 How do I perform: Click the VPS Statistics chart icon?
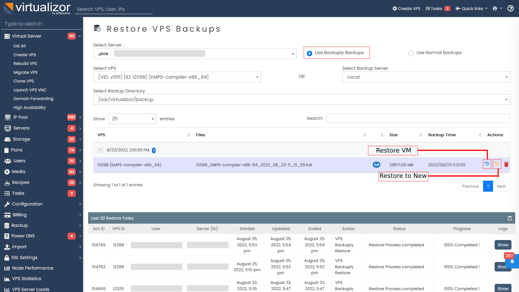[7, 279]
